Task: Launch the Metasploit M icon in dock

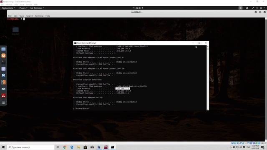Action: [3, 75]
